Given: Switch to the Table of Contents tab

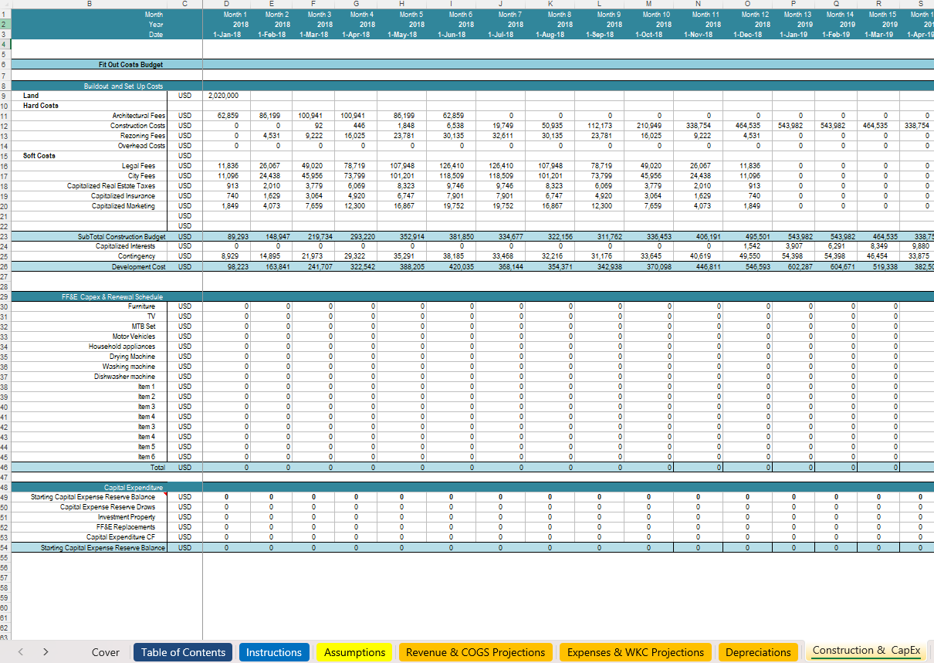Looking at the screenshot, I should (183, 652).
